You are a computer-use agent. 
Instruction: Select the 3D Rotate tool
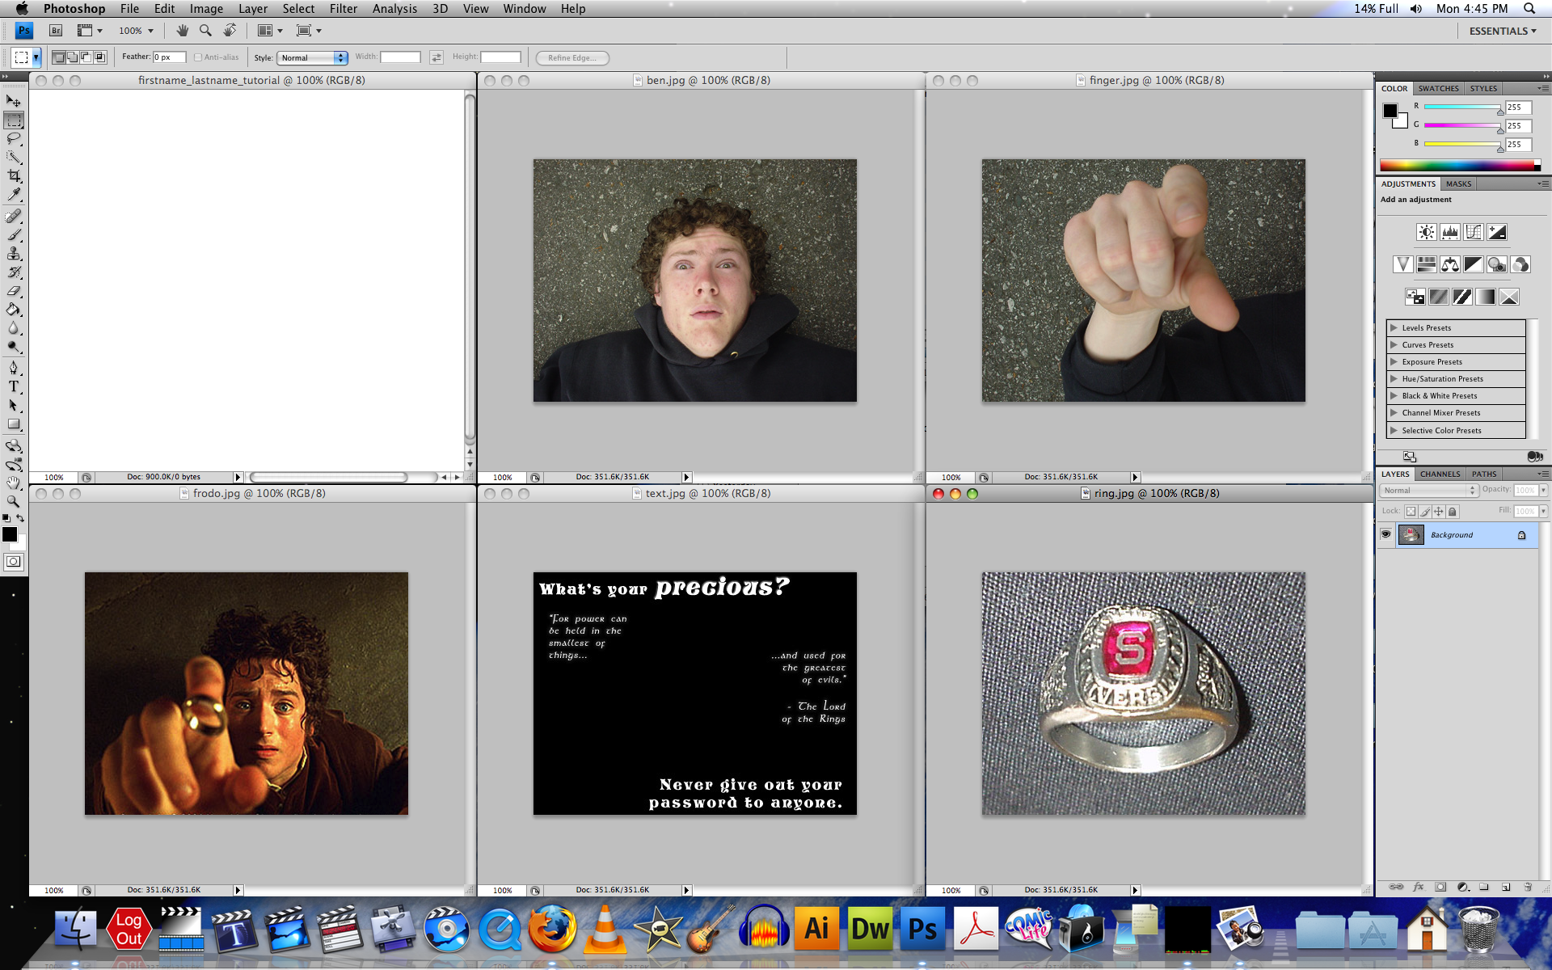14,445
